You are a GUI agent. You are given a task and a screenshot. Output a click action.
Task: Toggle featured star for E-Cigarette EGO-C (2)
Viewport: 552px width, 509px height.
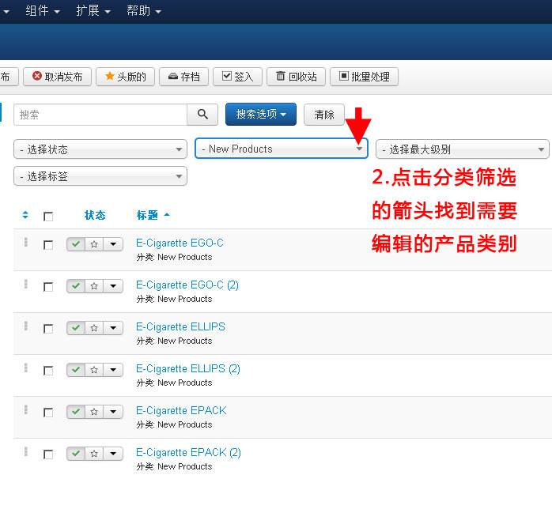[x=94, y=285]
